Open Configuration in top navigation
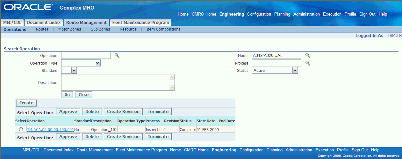Screen dimensions: 402x159 [x=259, y=14]
